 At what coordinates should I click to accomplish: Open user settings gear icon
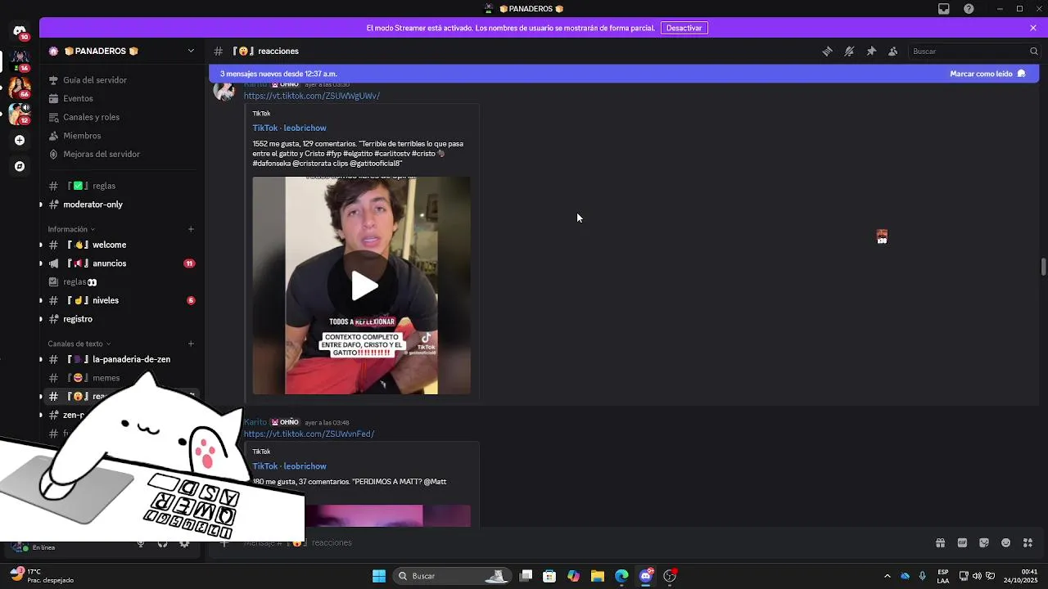[184, 543]
